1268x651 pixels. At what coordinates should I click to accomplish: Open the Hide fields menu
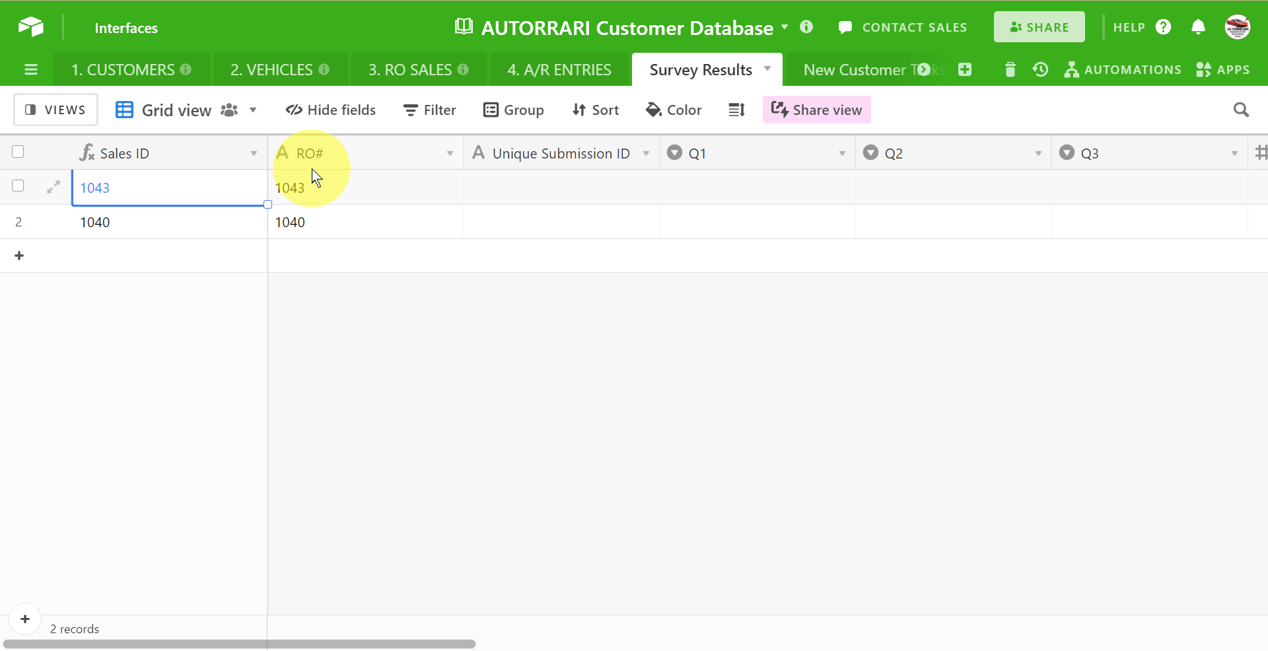click(x=330, y=110)
